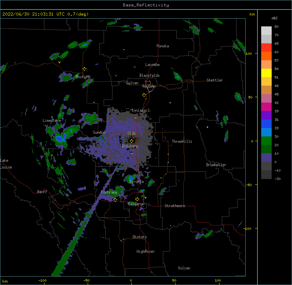Click the 65 value in the dBZ legend
This screenshot has width=292, height=285.
click(276, 43)
